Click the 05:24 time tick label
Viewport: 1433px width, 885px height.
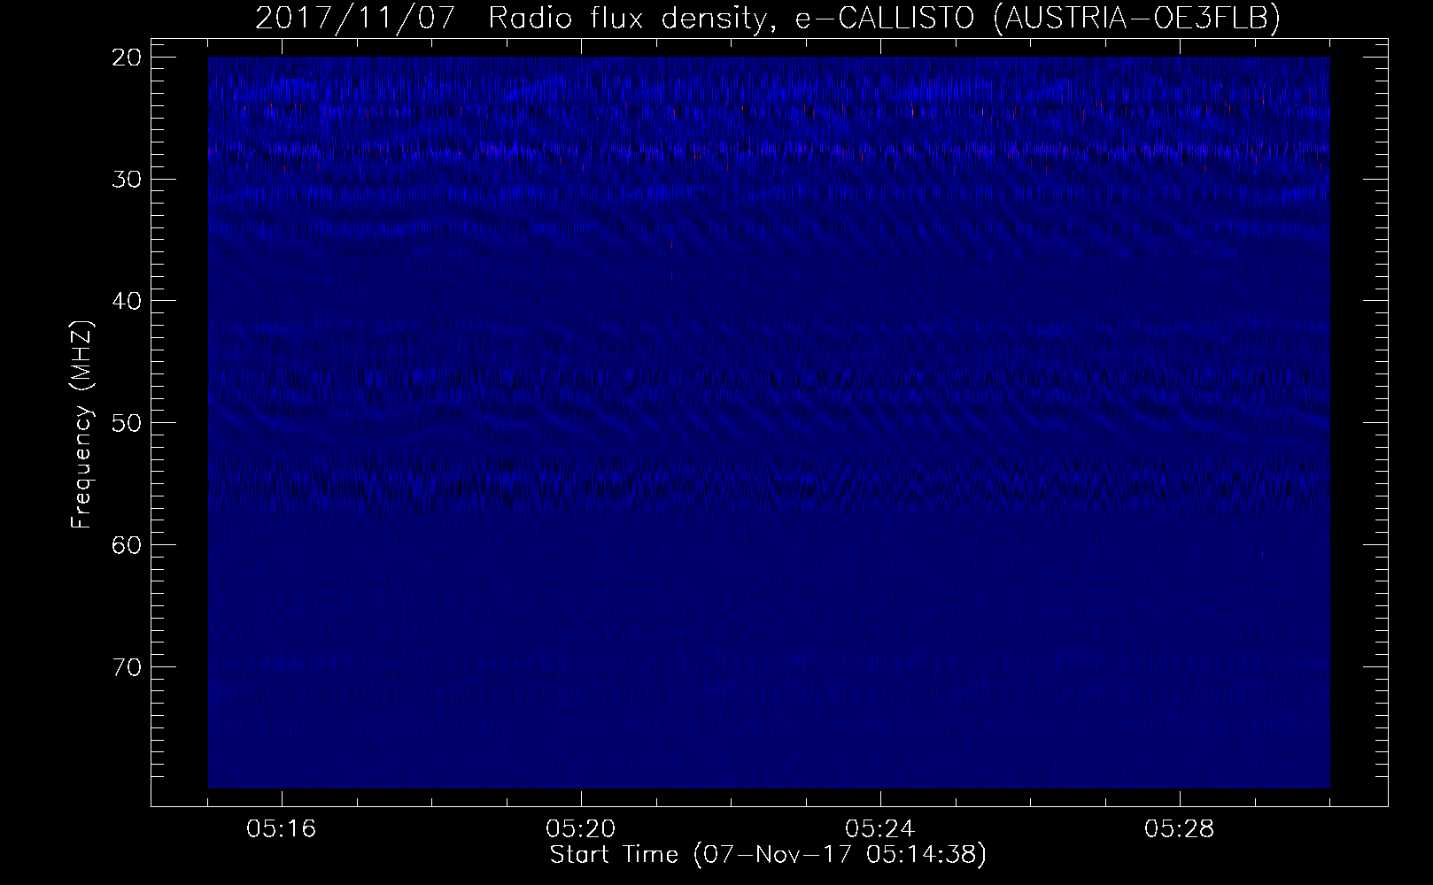880,829
